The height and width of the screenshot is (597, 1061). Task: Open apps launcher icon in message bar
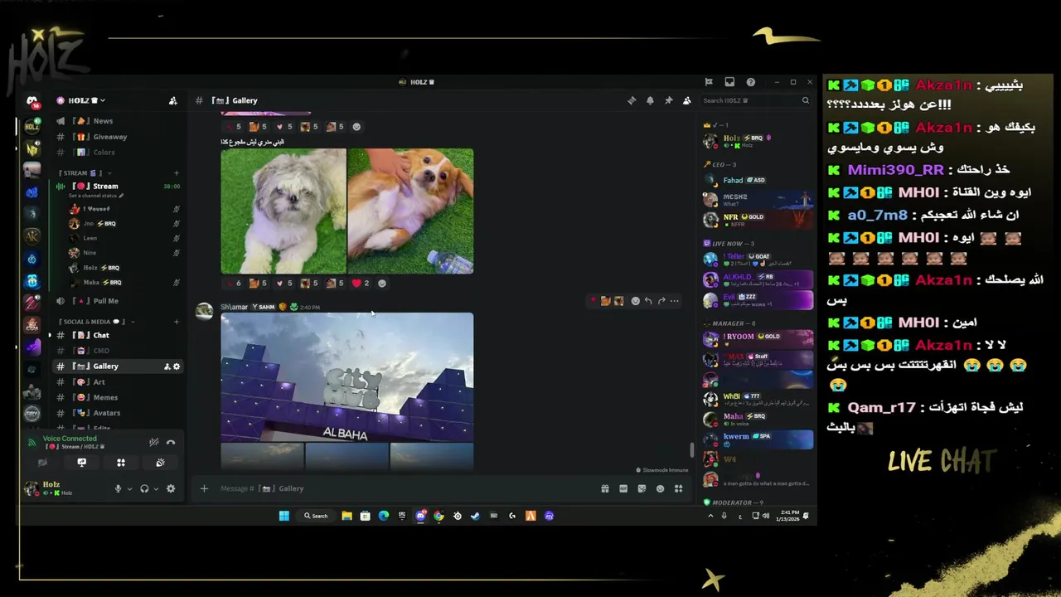678,488
